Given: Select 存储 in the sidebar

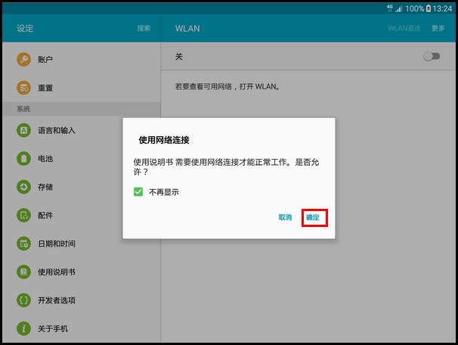Looking at the screenshot, I should pos(81,187).
